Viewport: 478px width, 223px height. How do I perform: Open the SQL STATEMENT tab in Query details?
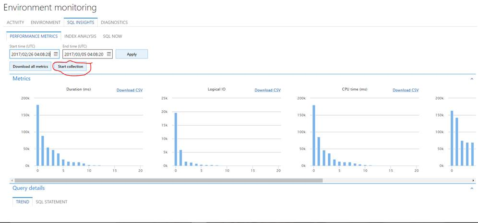[x=51, y=202]
